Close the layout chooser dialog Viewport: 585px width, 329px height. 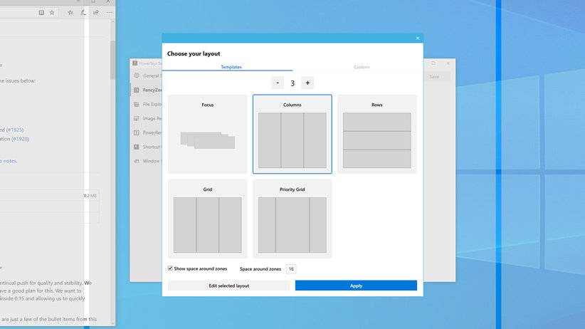tap(418, 38)
